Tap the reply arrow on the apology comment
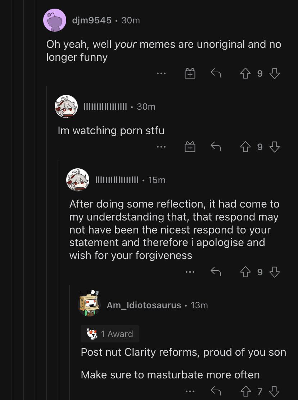The width and height of the screenshot is (298, 400). (x=216, y=272)
